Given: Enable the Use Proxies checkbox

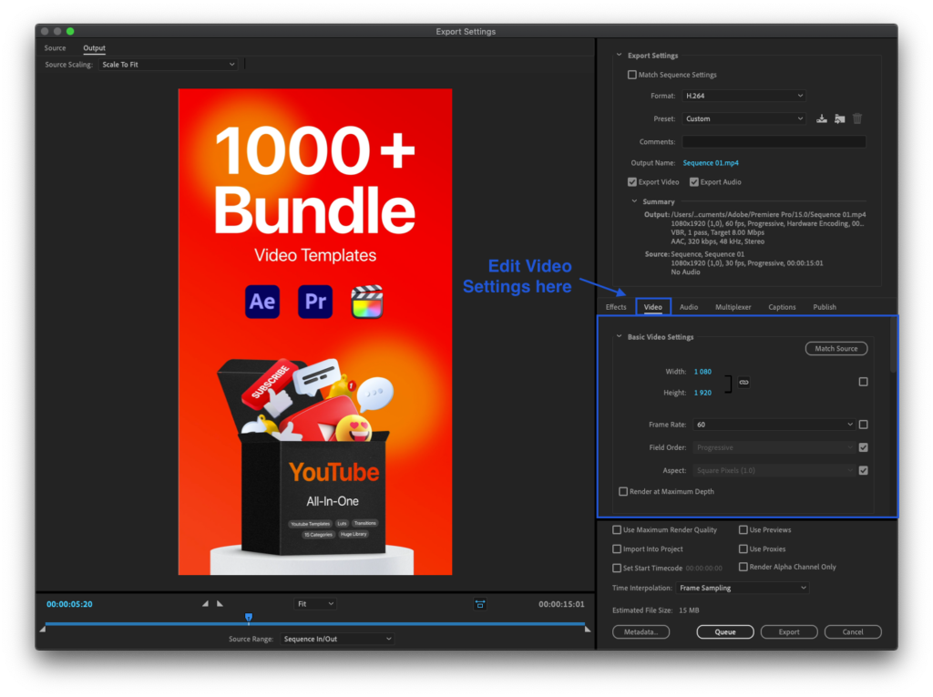Looking at the screenshot, I should [x=743, y=548].
